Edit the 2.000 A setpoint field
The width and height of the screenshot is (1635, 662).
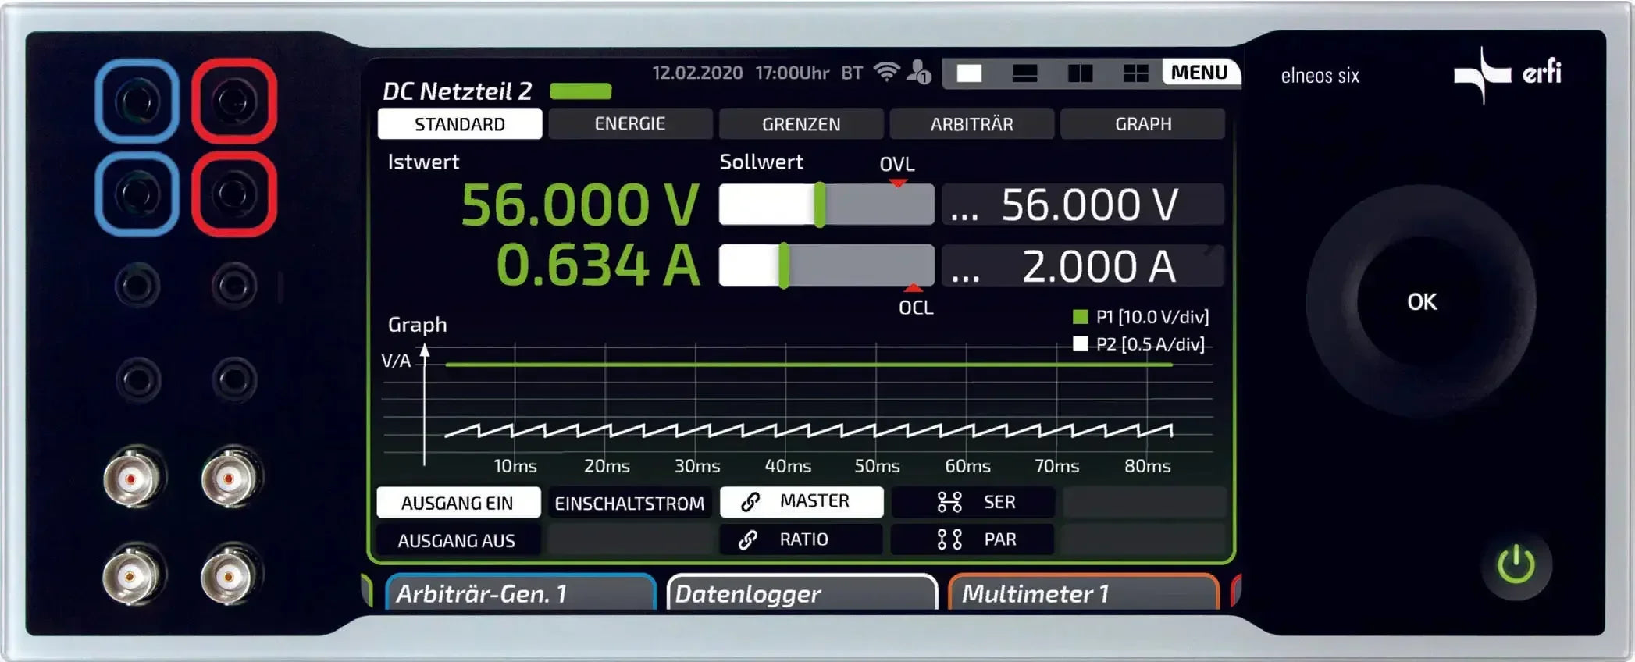(x=1083, y=266)
